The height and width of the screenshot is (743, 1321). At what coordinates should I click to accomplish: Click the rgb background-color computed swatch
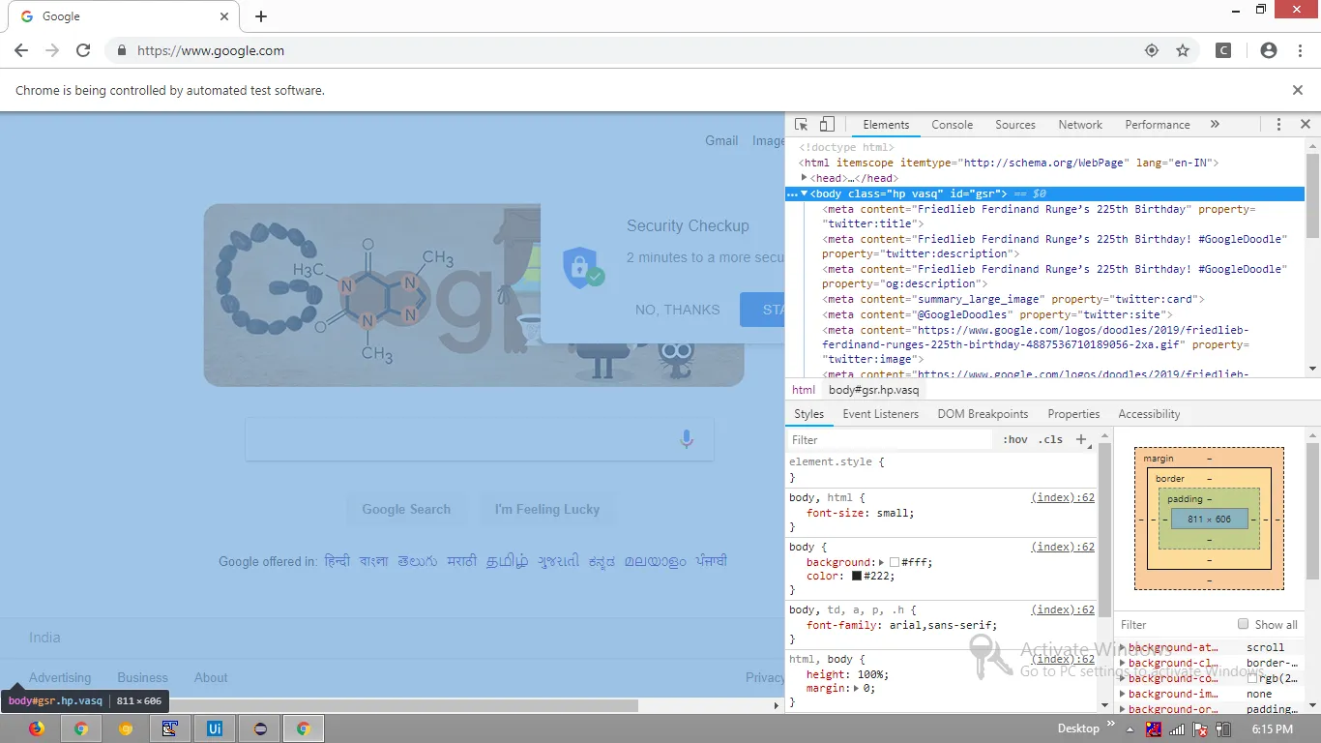[x=1253, y=679]
